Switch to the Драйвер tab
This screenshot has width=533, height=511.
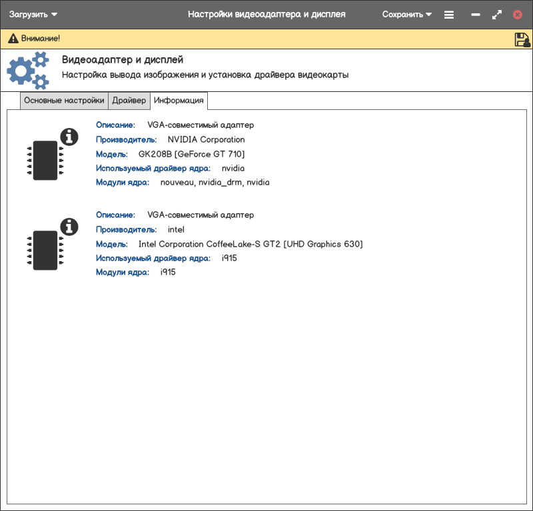pos(129,101)
